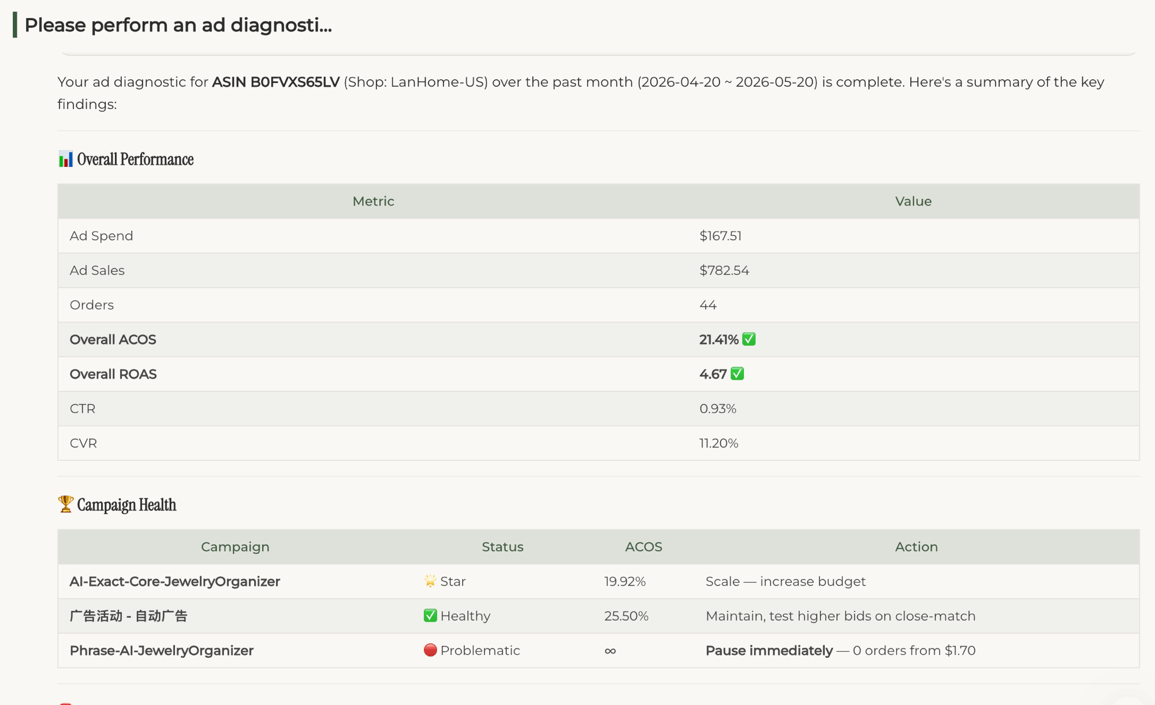Click the ∞ ACOS cell
Image resolution: width=1155 pixels, height=705 pixels.
point(610,651)
